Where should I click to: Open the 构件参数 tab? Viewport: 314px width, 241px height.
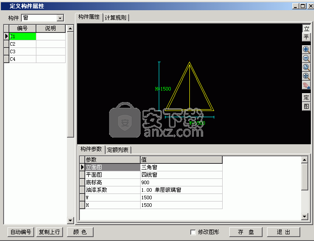coord(91,149)
